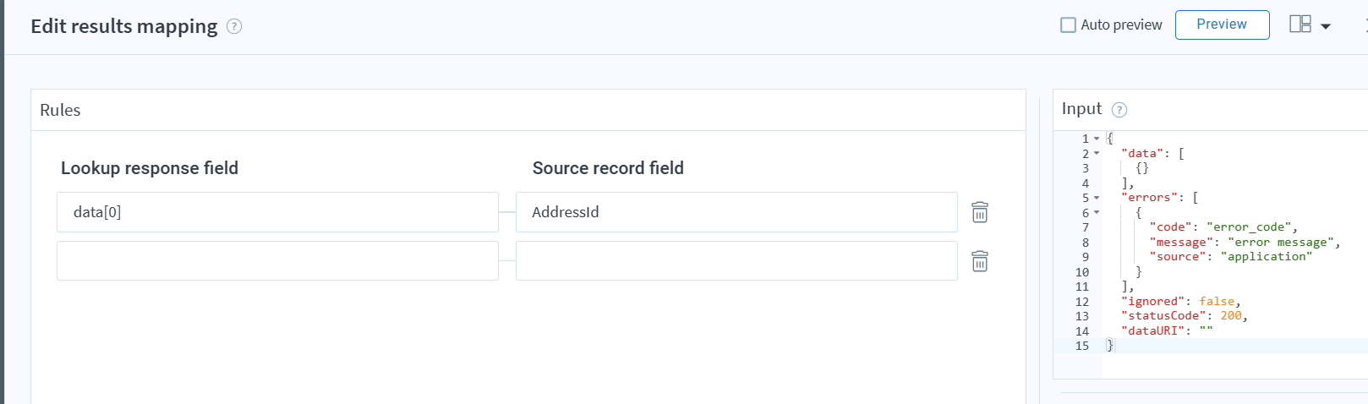Collapse the "data" array at line 2
The width and height of the screenshot is (1368, 404).
pyautogui.click(x=1097, y=154)
